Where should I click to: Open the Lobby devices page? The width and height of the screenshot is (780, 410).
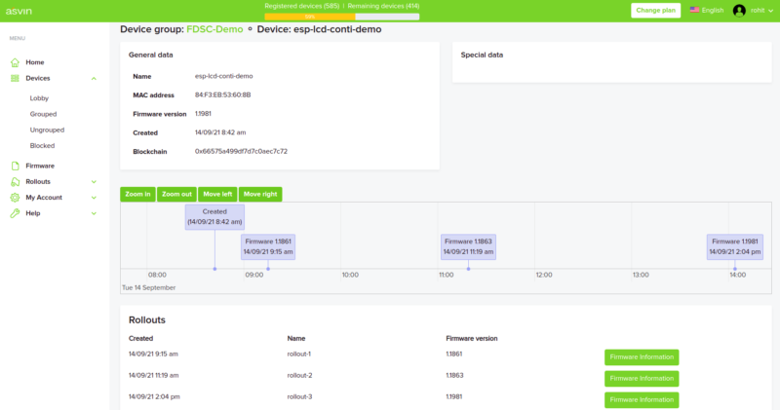(x=39, y=98)
